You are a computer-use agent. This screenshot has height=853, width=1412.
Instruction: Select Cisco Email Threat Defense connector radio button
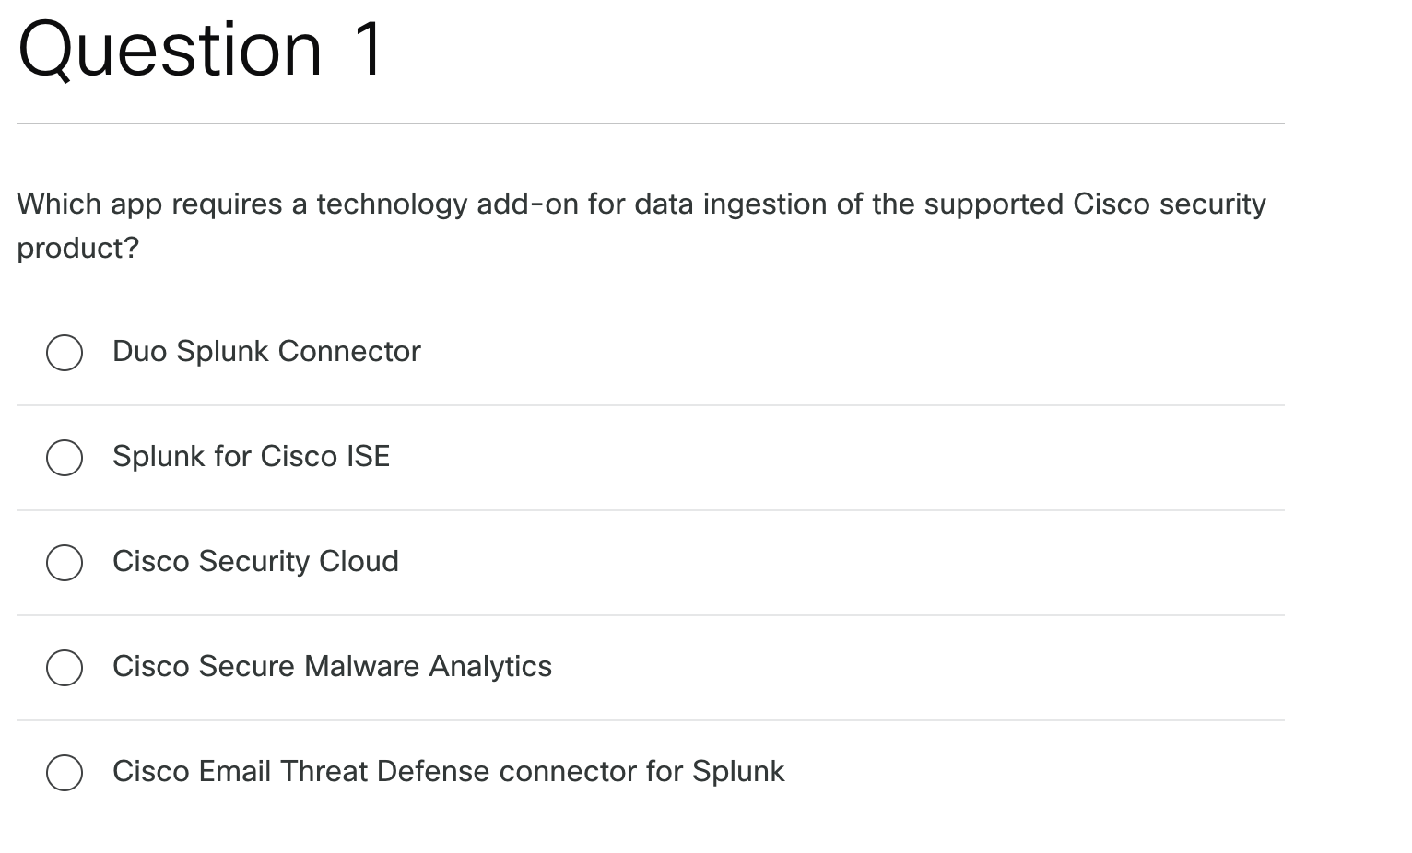point(65,772)
